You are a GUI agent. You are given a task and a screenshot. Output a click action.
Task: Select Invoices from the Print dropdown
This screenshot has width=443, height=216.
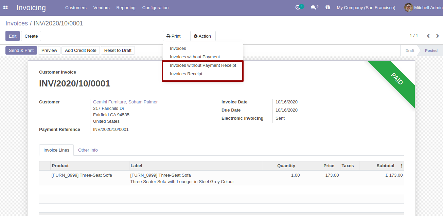coord(178,48)
